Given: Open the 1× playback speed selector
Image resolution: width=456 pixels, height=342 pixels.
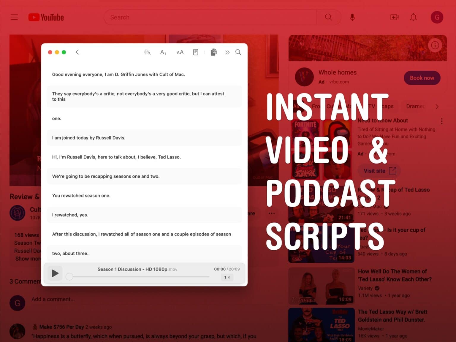Looking at the screenshot, I should coord(227,277).
